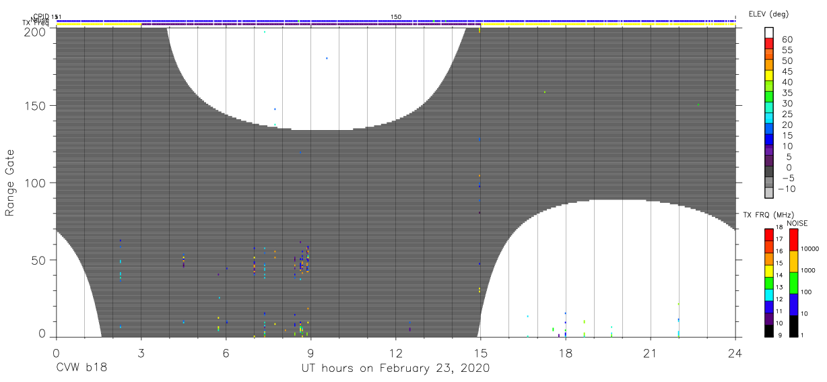This screenshot has width=827, height=382.
Task: Click the y-axis tick label '200'
Action: tap(35, 31)
